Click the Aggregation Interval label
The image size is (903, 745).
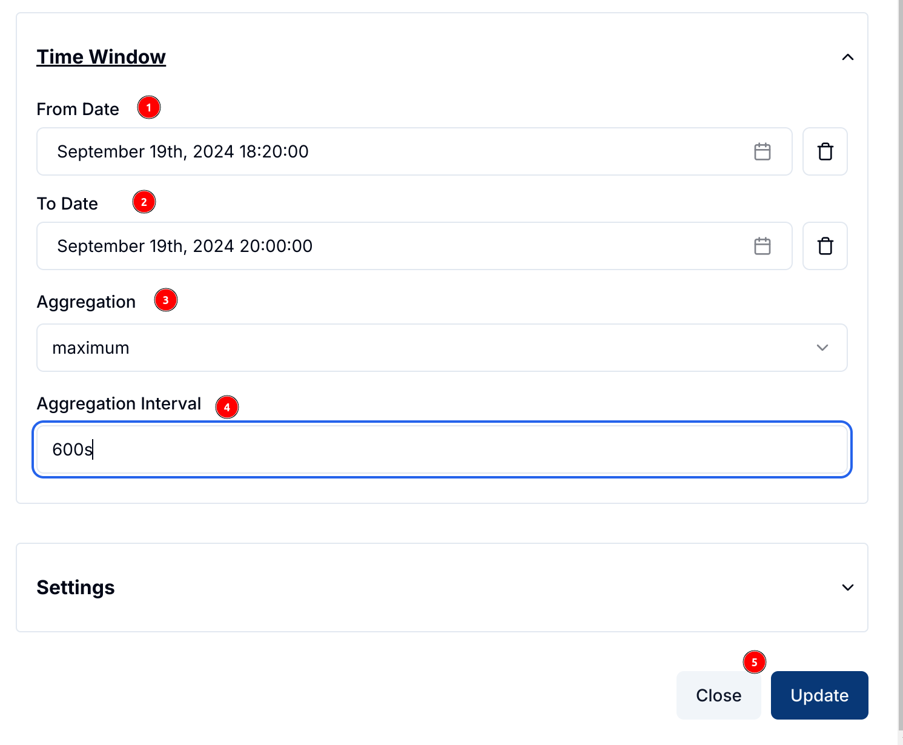tap(119, 403)
